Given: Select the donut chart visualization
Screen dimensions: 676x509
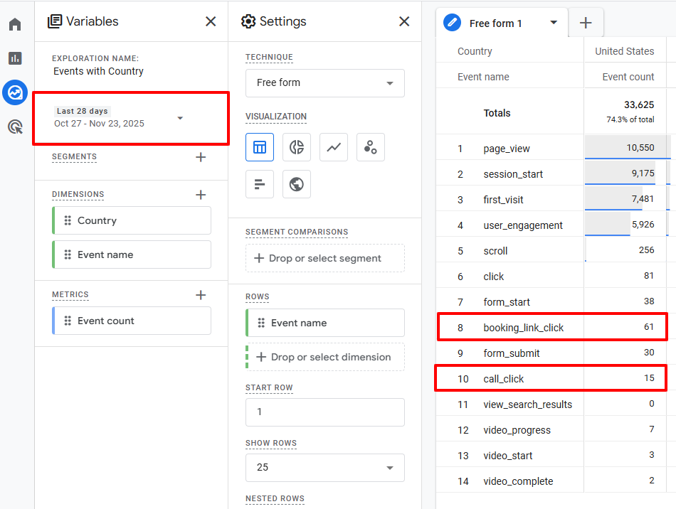Looking at the screenshot, I should click(x=297, y=146).
